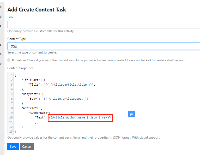Click line number 1 in editor gutter
This screenshot has height=155, width=200.
tap(12, 75)
